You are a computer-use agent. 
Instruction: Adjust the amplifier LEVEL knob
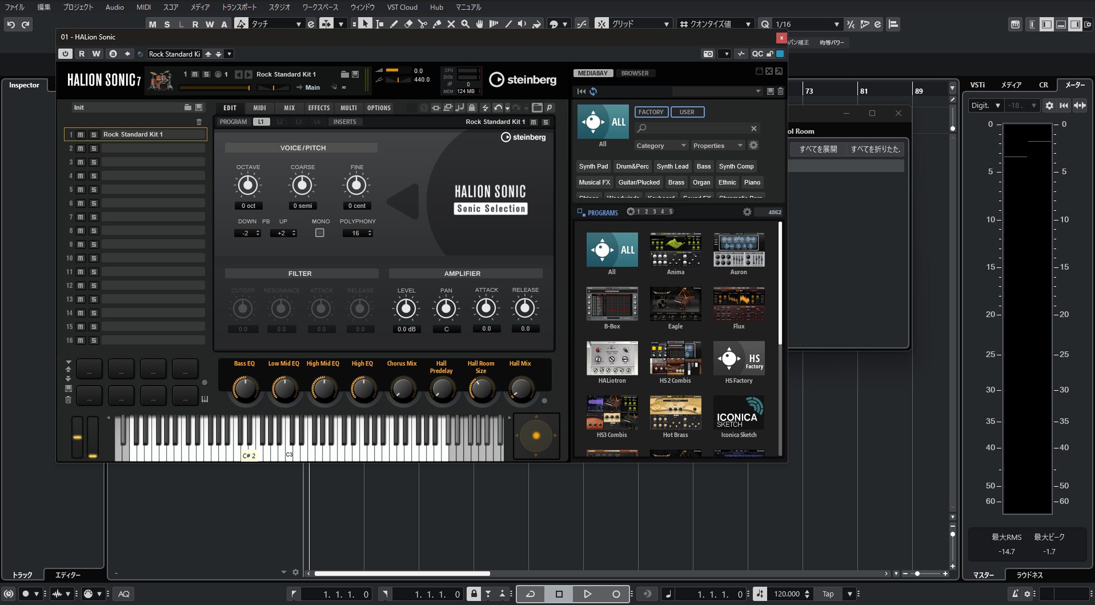point(406,308)
